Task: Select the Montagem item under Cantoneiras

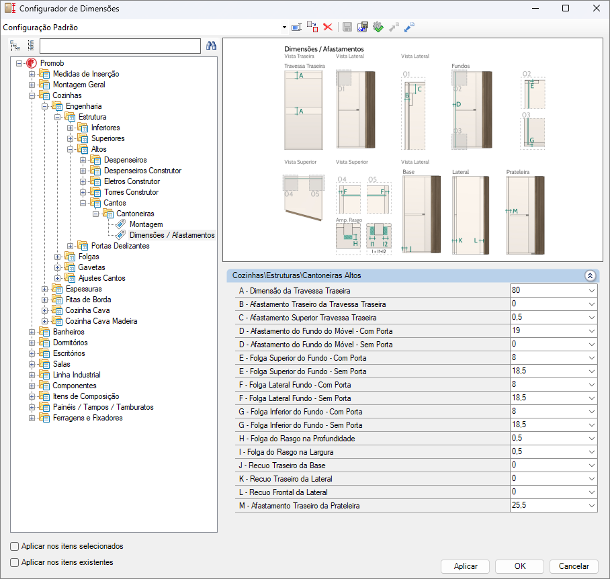Action: (146, 224)
